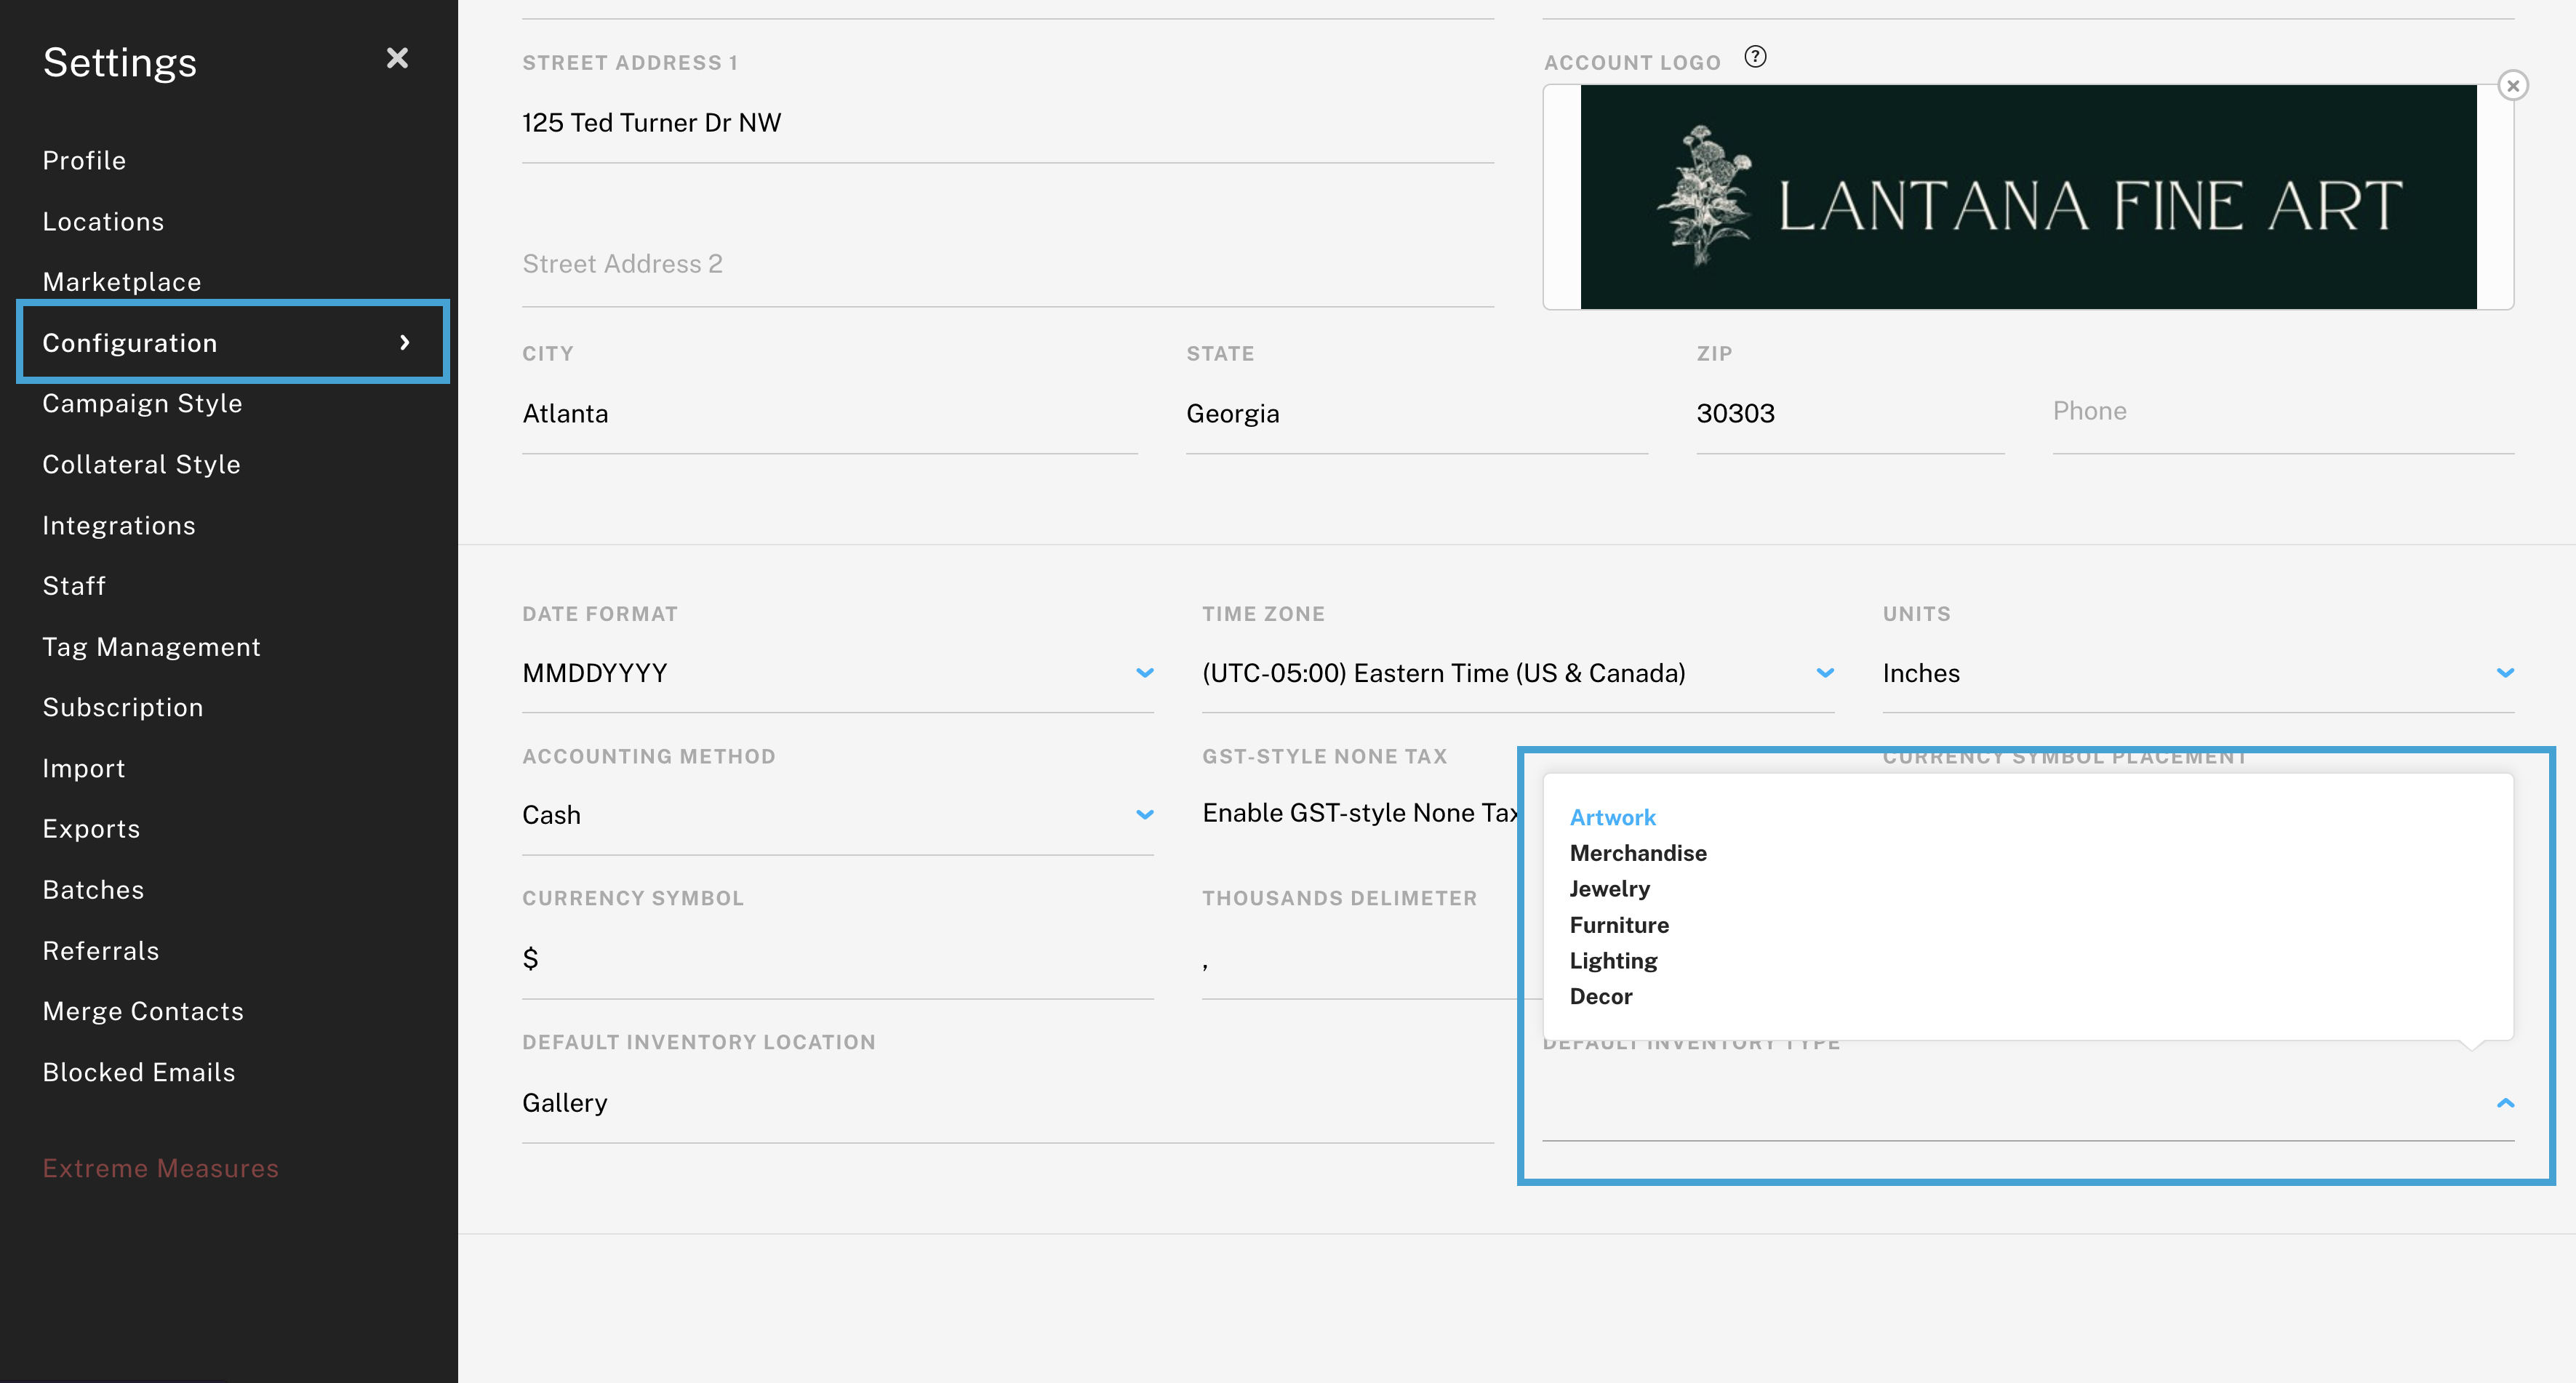The width and height of the screenshot is (2576, 1383).
Task: Go to Tag Management settings
Action: (151, 647)
